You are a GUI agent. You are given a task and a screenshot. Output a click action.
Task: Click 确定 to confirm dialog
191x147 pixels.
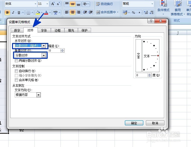(x=134, y=123)
